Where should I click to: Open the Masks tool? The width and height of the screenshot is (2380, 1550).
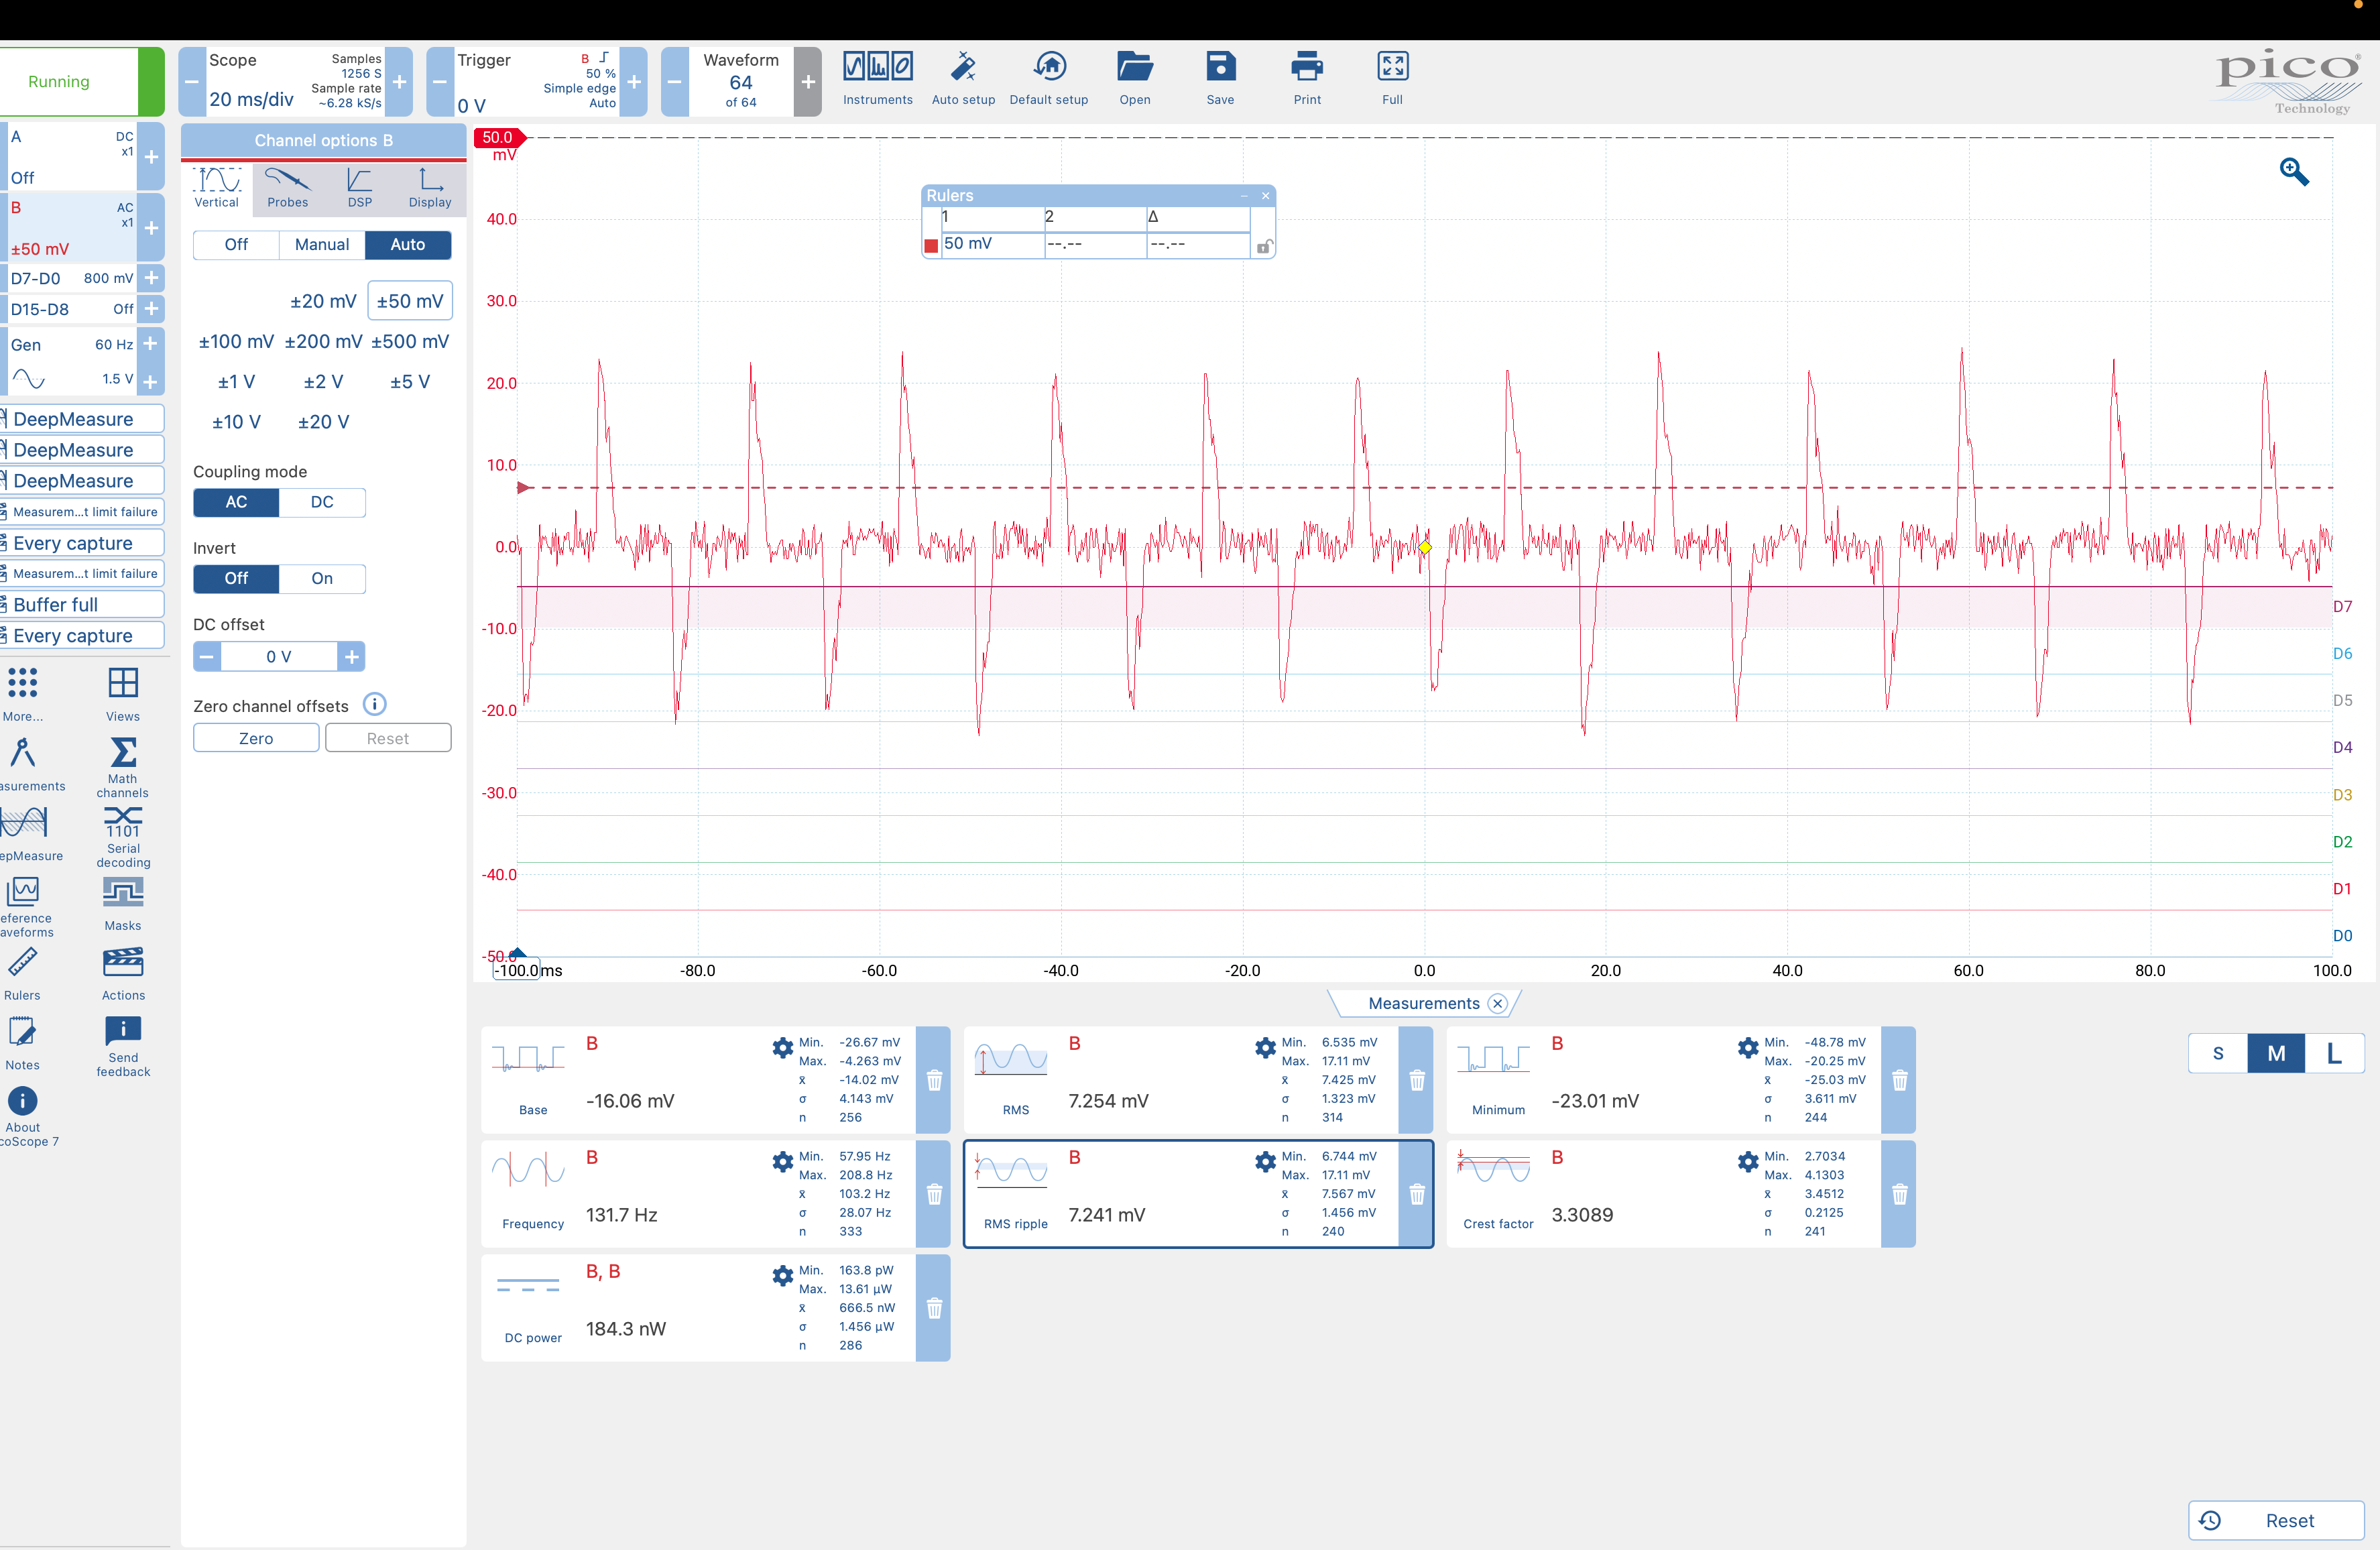coord(123,892)
